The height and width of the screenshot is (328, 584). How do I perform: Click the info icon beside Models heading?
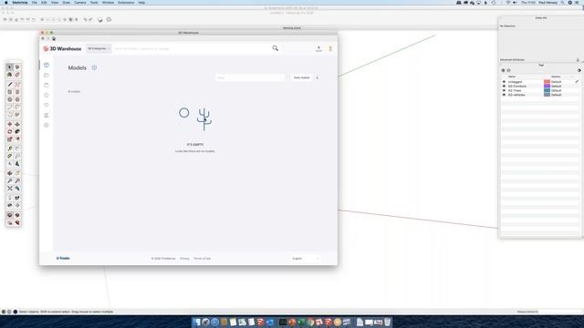tap(94, 67)
